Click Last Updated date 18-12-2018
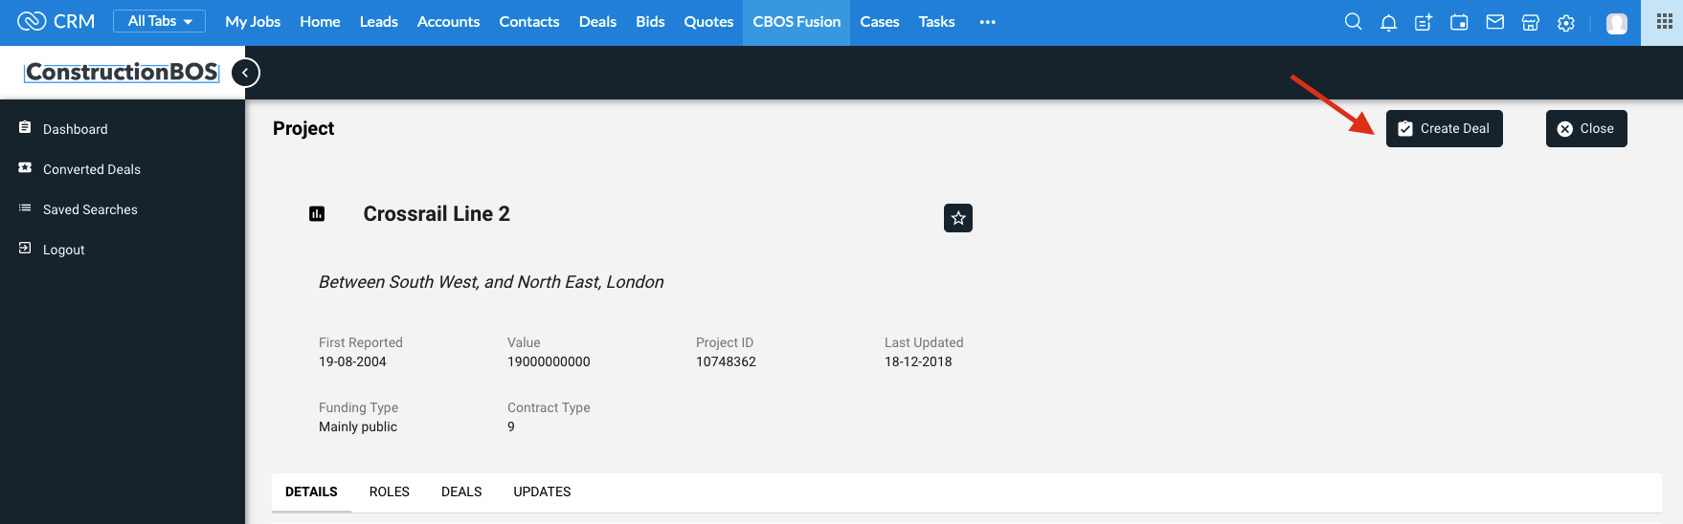Screen dimensions: 1683x524 click(918, 361)
